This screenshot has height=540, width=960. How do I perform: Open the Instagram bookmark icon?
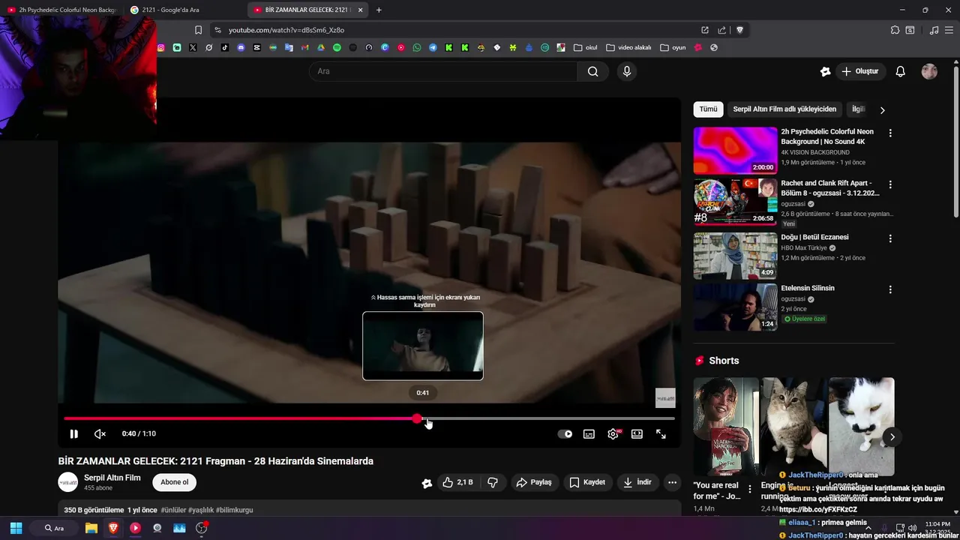tap(160, 47)
